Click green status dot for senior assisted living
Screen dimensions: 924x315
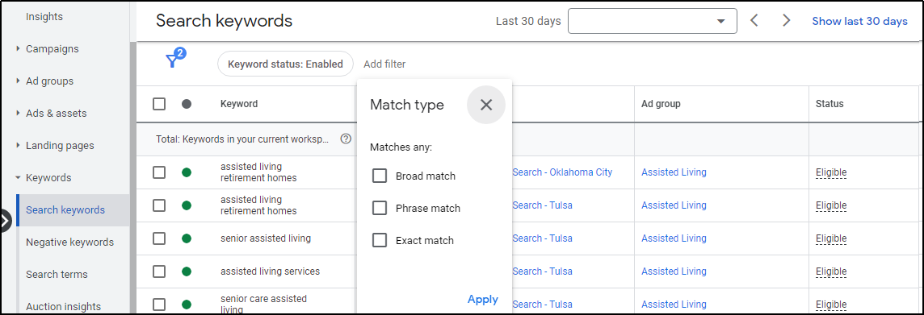(x=187, y=238)
